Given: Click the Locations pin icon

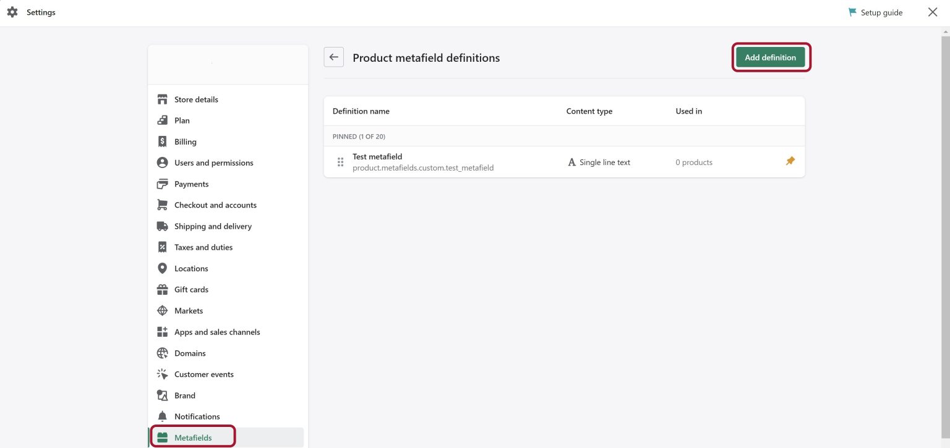Looking at the screenshot, I should coord(162,268).
